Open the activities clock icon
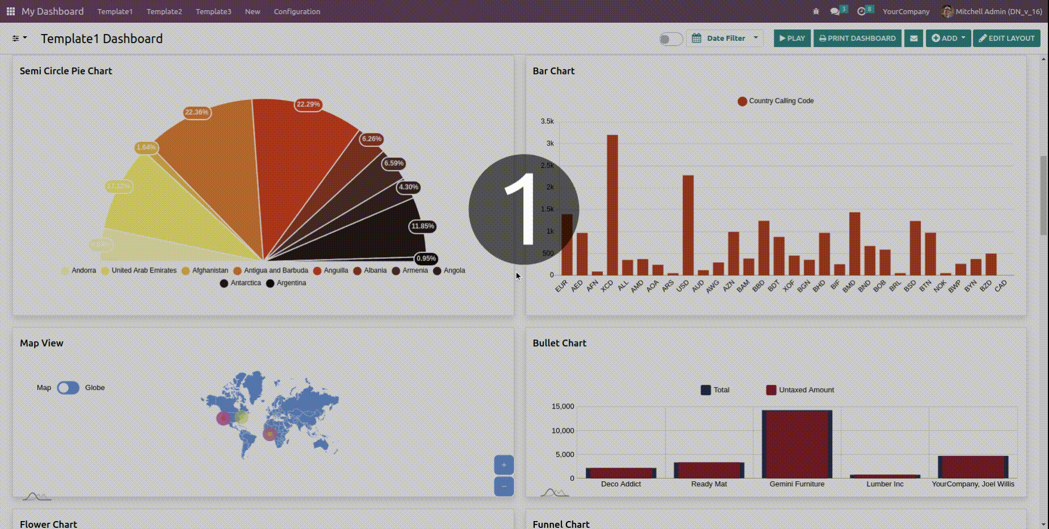 coord(861,11)
